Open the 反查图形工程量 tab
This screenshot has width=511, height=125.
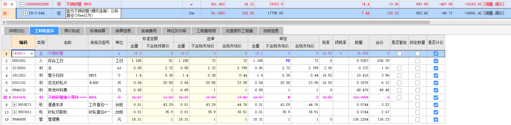[239, 31]
